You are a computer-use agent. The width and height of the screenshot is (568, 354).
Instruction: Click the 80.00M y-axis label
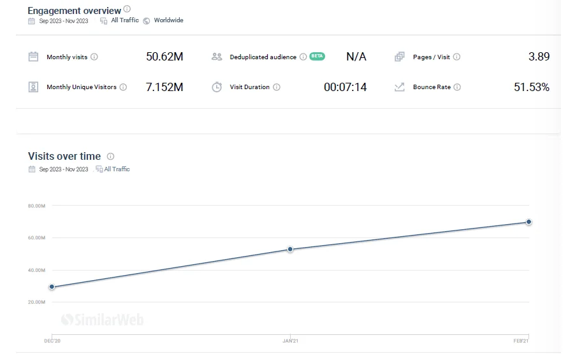pyautogui.click(x=36, y=206)
